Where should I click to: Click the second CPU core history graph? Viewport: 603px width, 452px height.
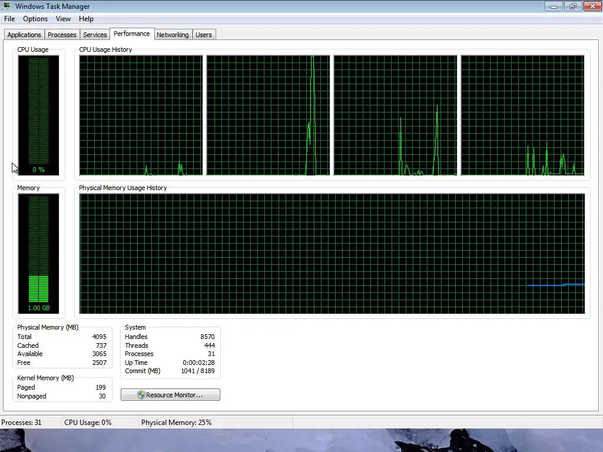[x=268, y=115]
